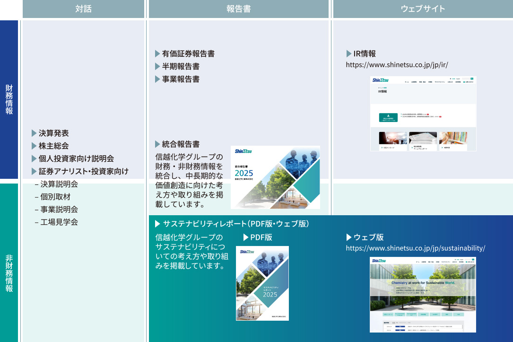Screen dimensions: 513x342
Task: Click the white triangle beside ウェブ版
Action: click(349, 237)
